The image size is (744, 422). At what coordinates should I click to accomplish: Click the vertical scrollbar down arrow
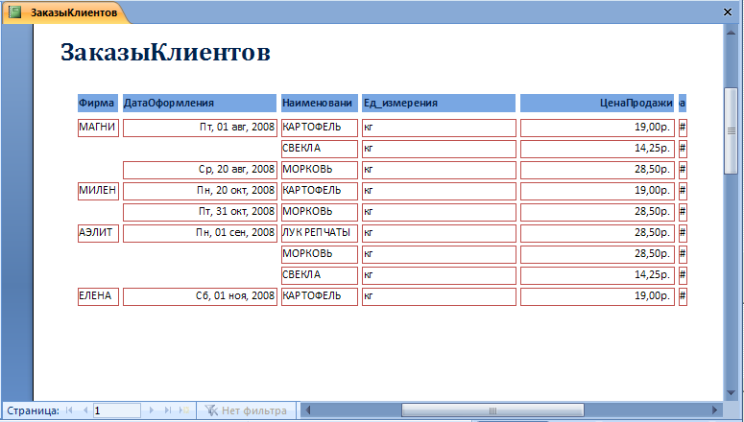(731, 393)
